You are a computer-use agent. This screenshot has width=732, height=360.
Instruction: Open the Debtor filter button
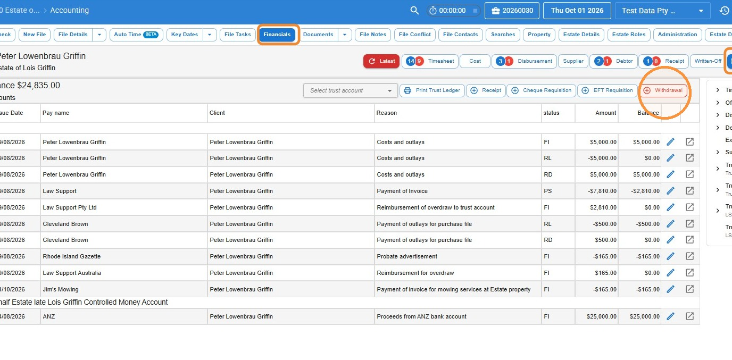(613, 61)
